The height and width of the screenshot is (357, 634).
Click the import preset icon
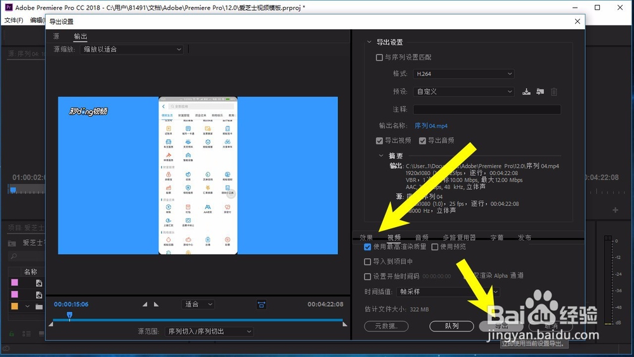click(540, 92)
